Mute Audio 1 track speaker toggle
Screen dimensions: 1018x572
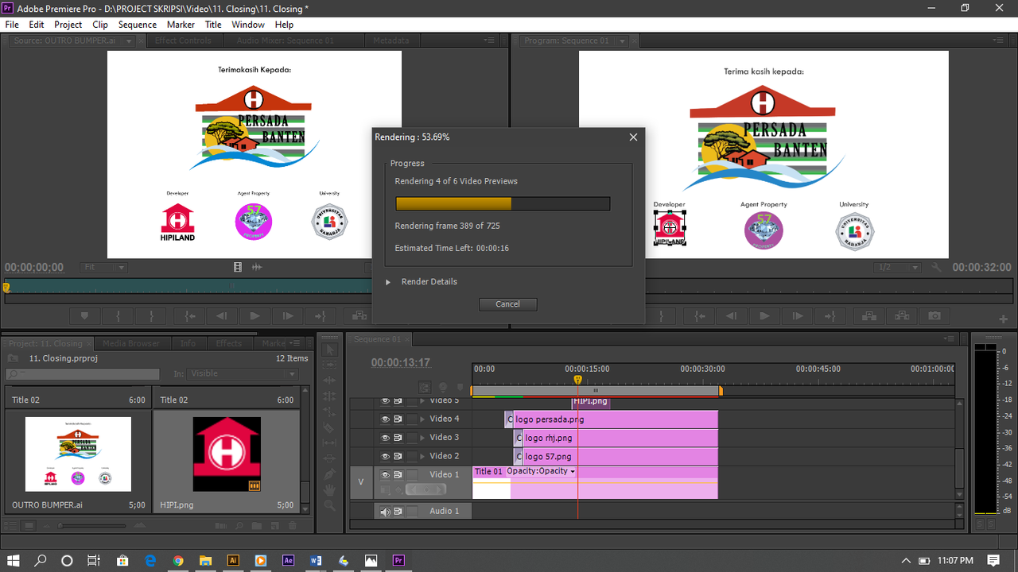click(385, 512)
